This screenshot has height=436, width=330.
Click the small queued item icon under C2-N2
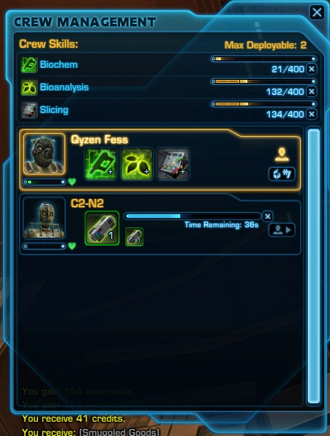(x=134, y=236)
